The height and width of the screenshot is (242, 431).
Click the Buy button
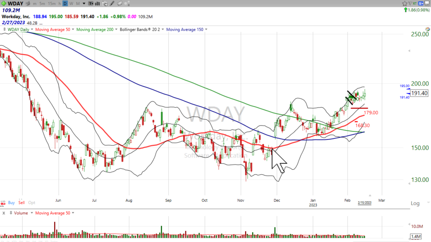[11, 203]
